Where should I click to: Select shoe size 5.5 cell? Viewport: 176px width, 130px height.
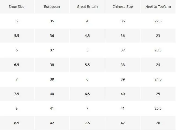click(17, 36)
